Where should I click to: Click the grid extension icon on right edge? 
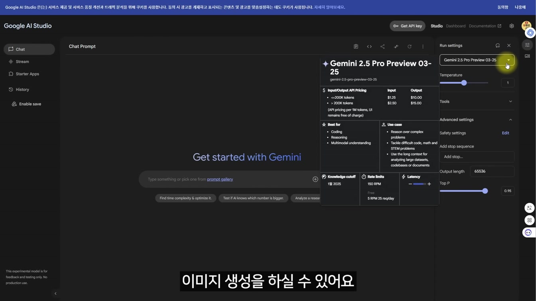point(529,220)
